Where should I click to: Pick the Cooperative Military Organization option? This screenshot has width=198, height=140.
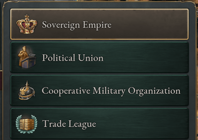pos(99,91)
